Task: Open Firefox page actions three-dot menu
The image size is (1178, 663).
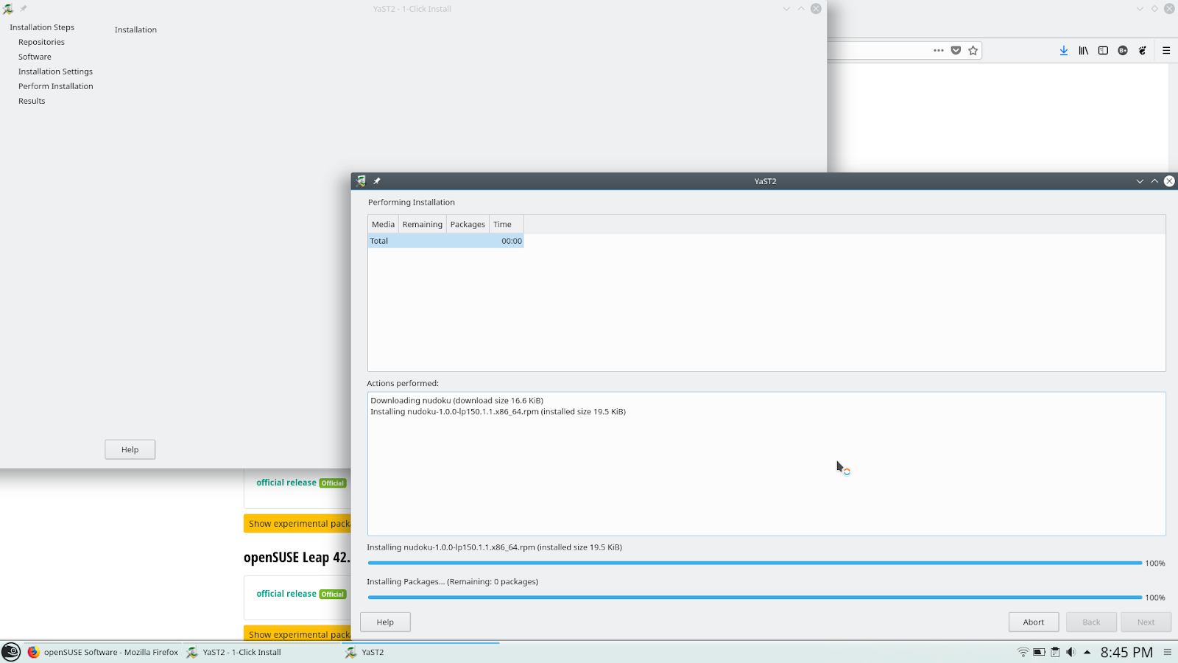Action: pyautogui.click(x=938, y=51)
